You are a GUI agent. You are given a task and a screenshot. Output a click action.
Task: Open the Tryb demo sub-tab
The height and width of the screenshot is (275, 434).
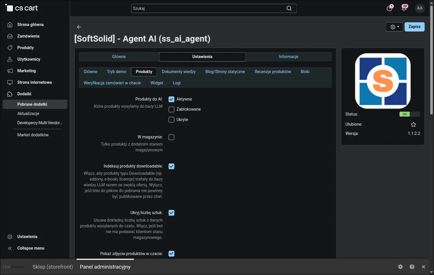(x=116, y=72)
